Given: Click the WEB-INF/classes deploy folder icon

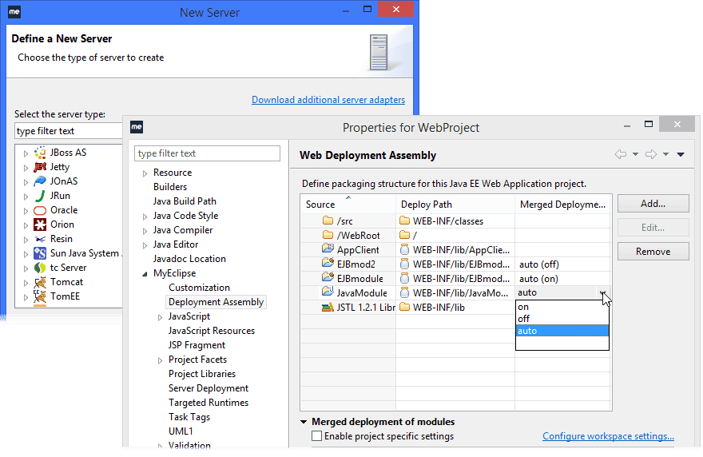Looking at the screenshot, I should 404,221.
